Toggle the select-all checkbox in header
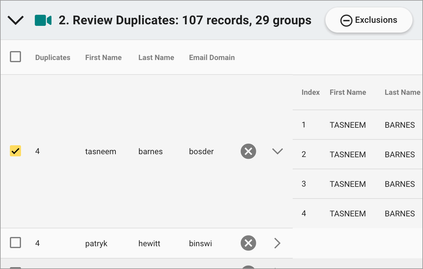 [15, 57]
